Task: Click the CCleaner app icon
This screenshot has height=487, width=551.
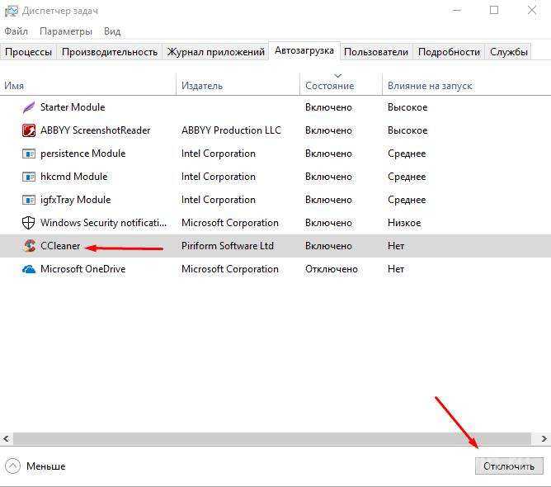Action: pos(29,246)
